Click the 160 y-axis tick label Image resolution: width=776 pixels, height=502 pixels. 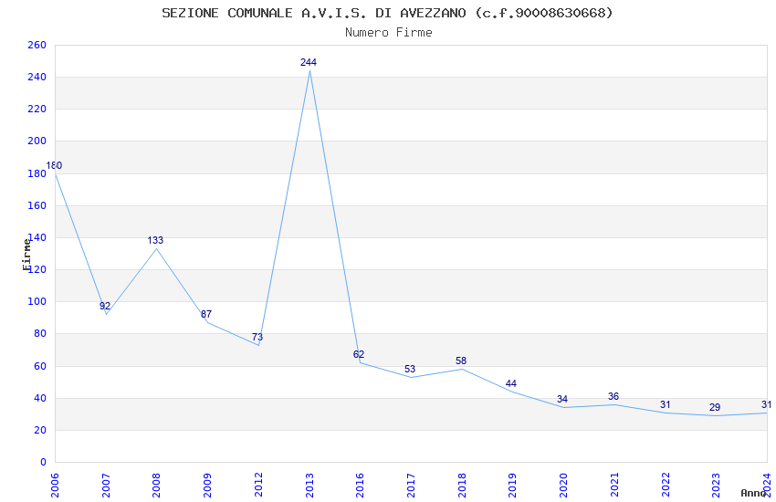coord(37,205)
